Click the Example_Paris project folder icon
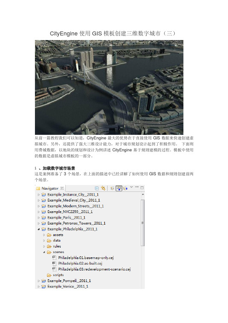Screen dimensions: 228x323 pyautogui.click(x=44, y=218)
